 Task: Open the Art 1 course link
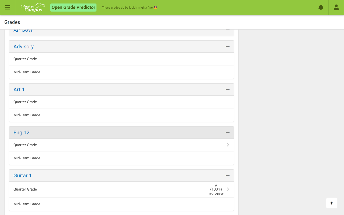[x=19, y=89]
